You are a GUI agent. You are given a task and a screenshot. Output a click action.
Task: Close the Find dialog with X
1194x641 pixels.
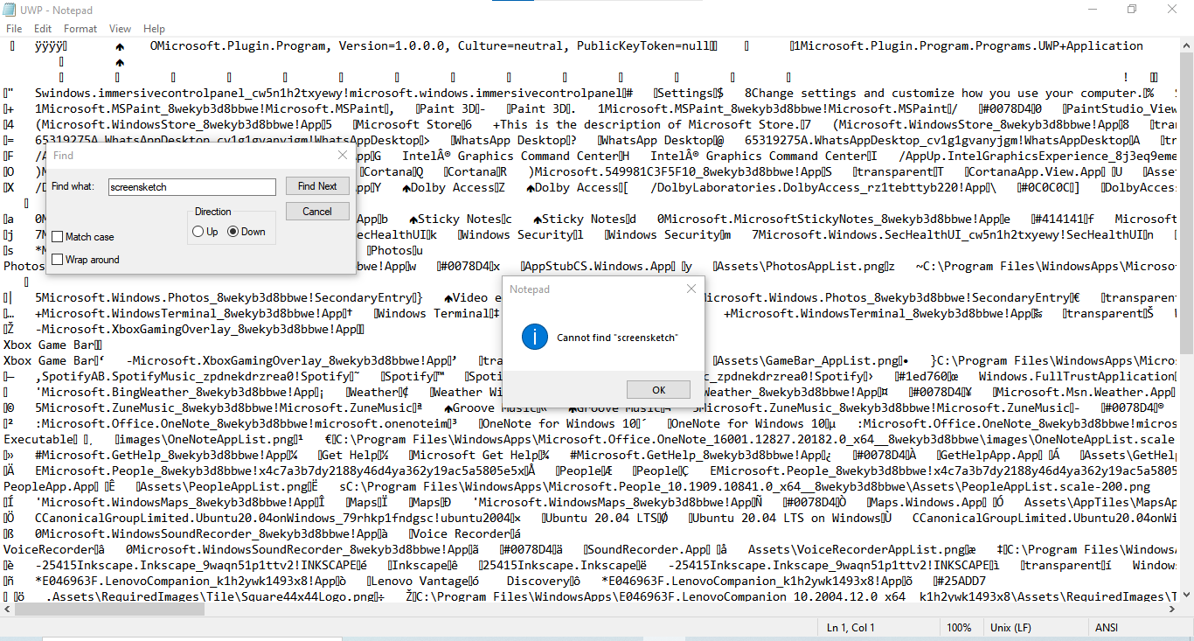point(342,156)
